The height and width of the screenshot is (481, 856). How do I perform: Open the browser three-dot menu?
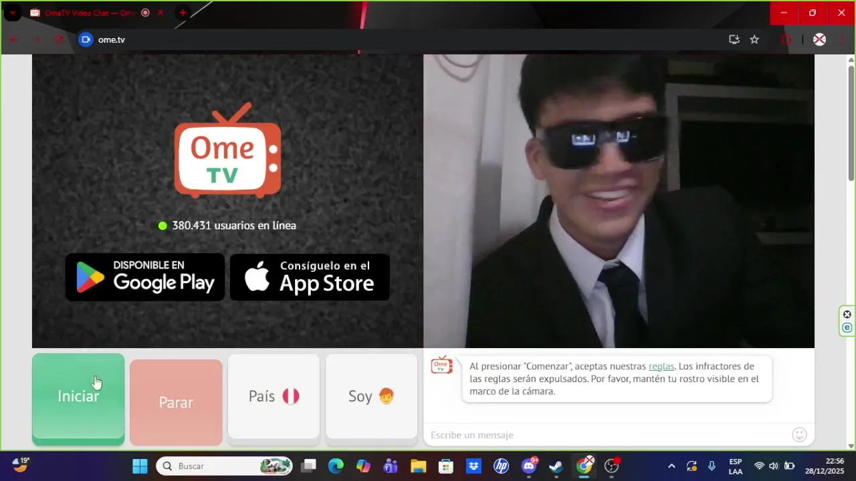pyautogui.click(x=842, y=39)
